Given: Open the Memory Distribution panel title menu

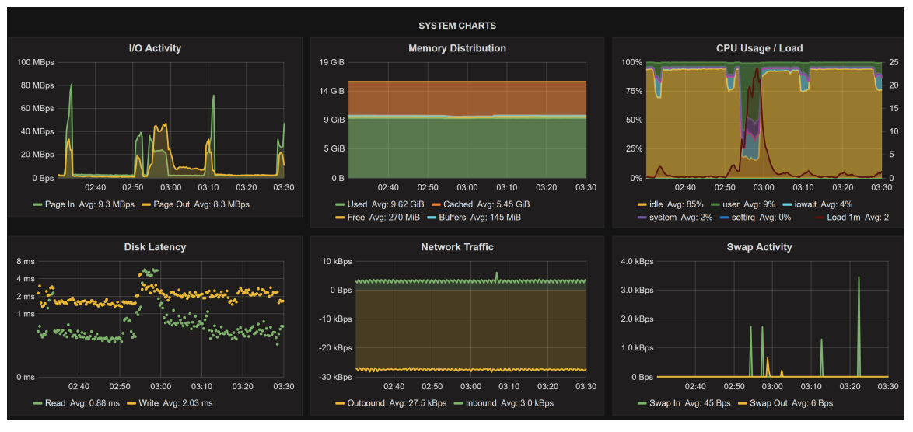Looking at the screenshot, I should (x=456, y=48).
